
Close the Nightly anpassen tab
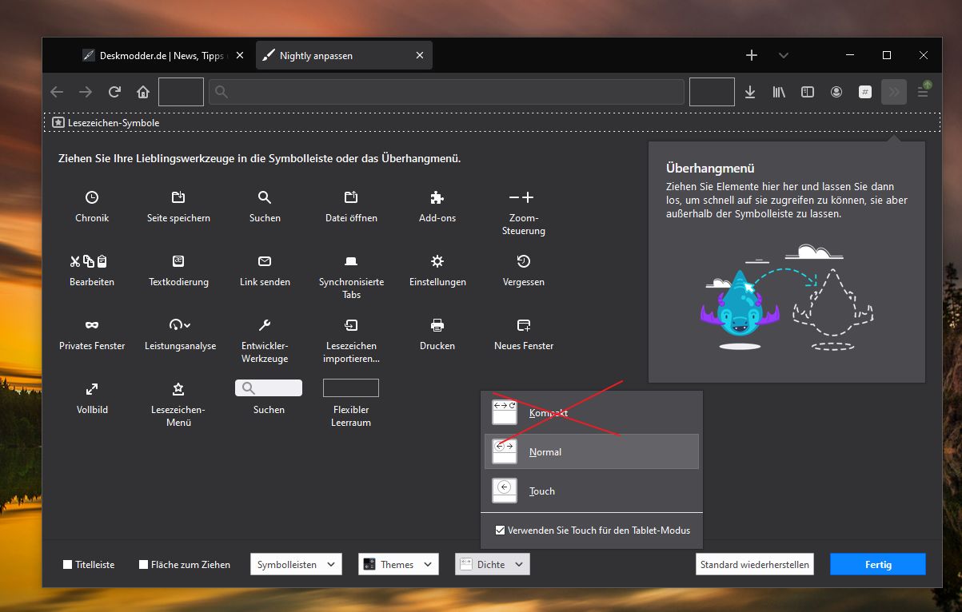tap(420, 56)
